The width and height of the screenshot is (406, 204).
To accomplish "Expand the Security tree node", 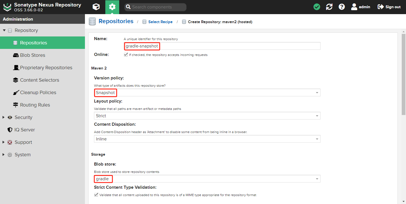I will pos(4,118).
